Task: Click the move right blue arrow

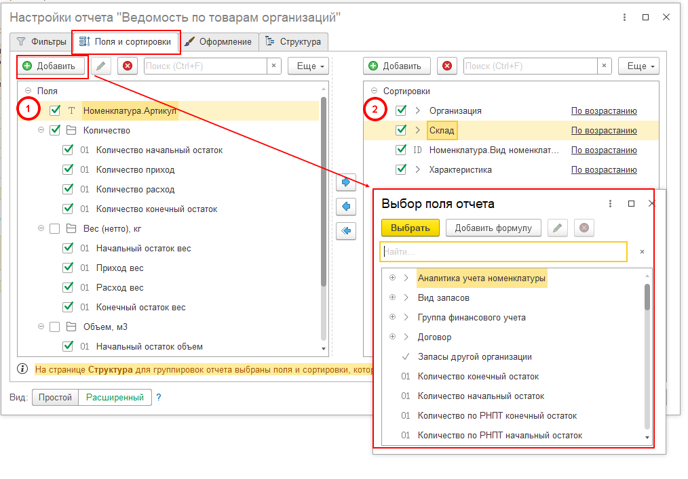Action: [346, 182]
